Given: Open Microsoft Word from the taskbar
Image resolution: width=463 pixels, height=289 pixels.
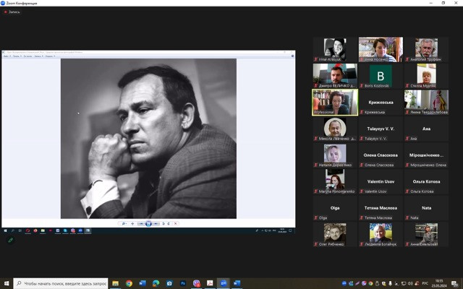Looking at the screenshot, I should 143,283.
